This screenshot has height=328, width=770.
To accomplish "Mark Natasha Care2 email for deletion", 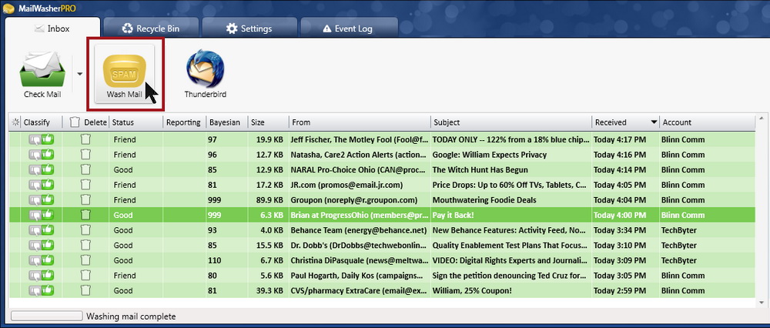I will coord(86,156).
